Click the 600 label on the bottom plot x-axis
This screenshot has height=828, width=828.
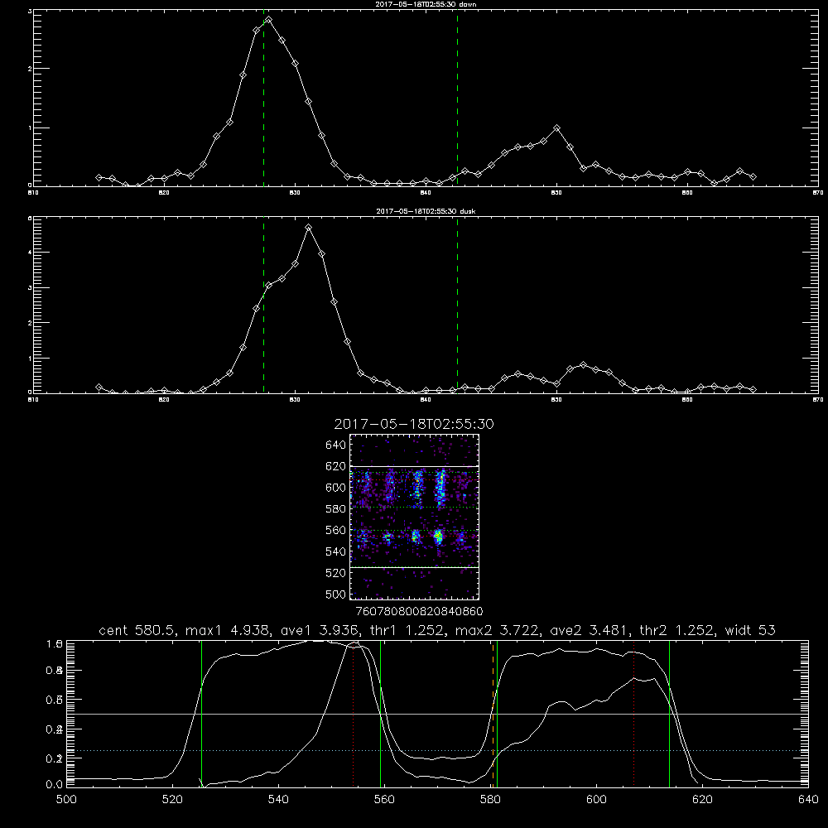tap(596, 800)
